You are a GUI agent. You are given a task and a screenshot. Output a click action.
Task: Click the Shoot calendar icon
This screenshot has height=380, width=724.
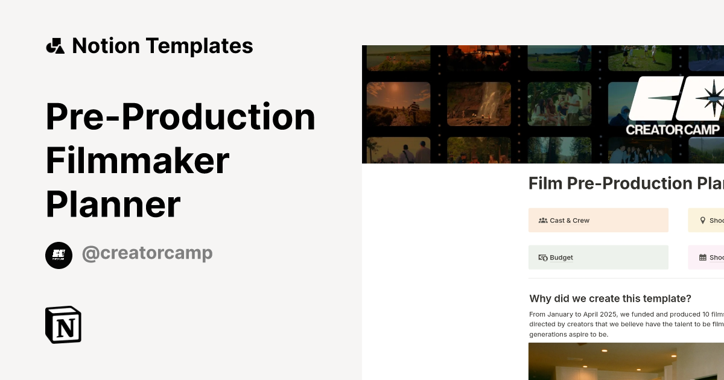coord(702,258)
